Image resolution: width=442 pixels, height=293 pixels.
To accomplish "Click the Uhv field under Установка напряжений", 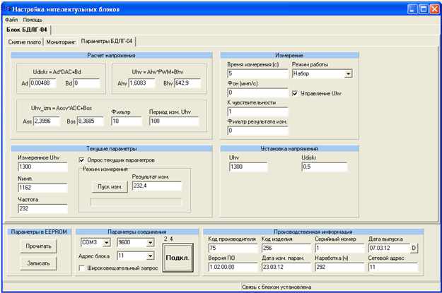I will (x=248, y=167).
